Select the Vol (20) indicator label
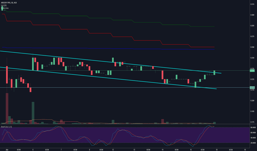This screenshot has width=257, height=151. (x=4, y=5)
